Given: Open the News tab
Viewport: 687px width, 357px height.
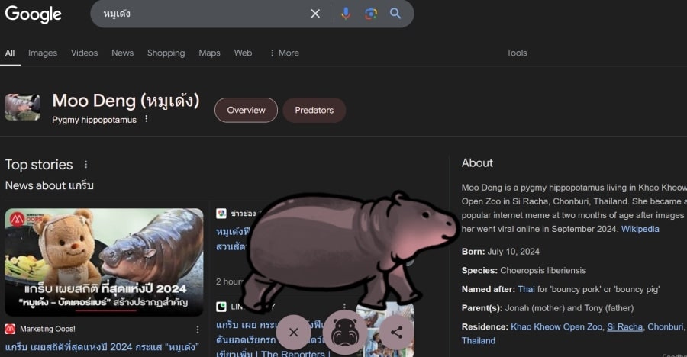Looking at the screenshot, I should tap(122, 53).
